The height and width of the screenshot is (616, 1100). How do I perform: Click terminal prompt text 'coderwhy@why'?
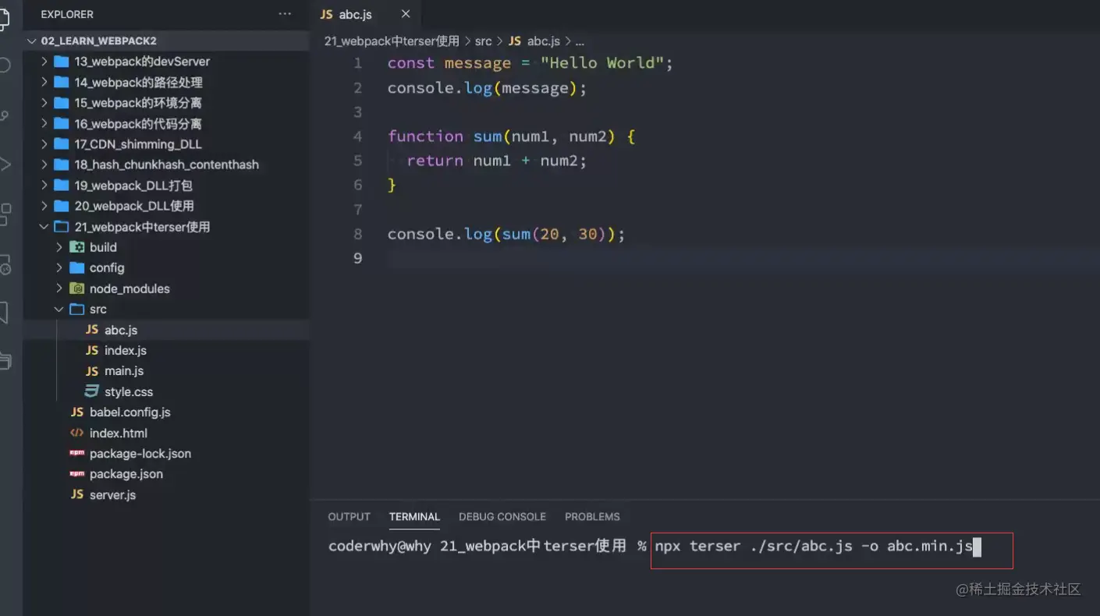coord(380,546)
